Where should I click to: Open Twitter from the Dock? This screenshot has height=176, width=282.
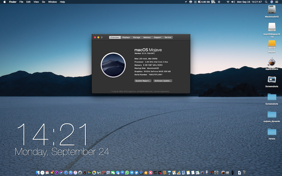136,173
